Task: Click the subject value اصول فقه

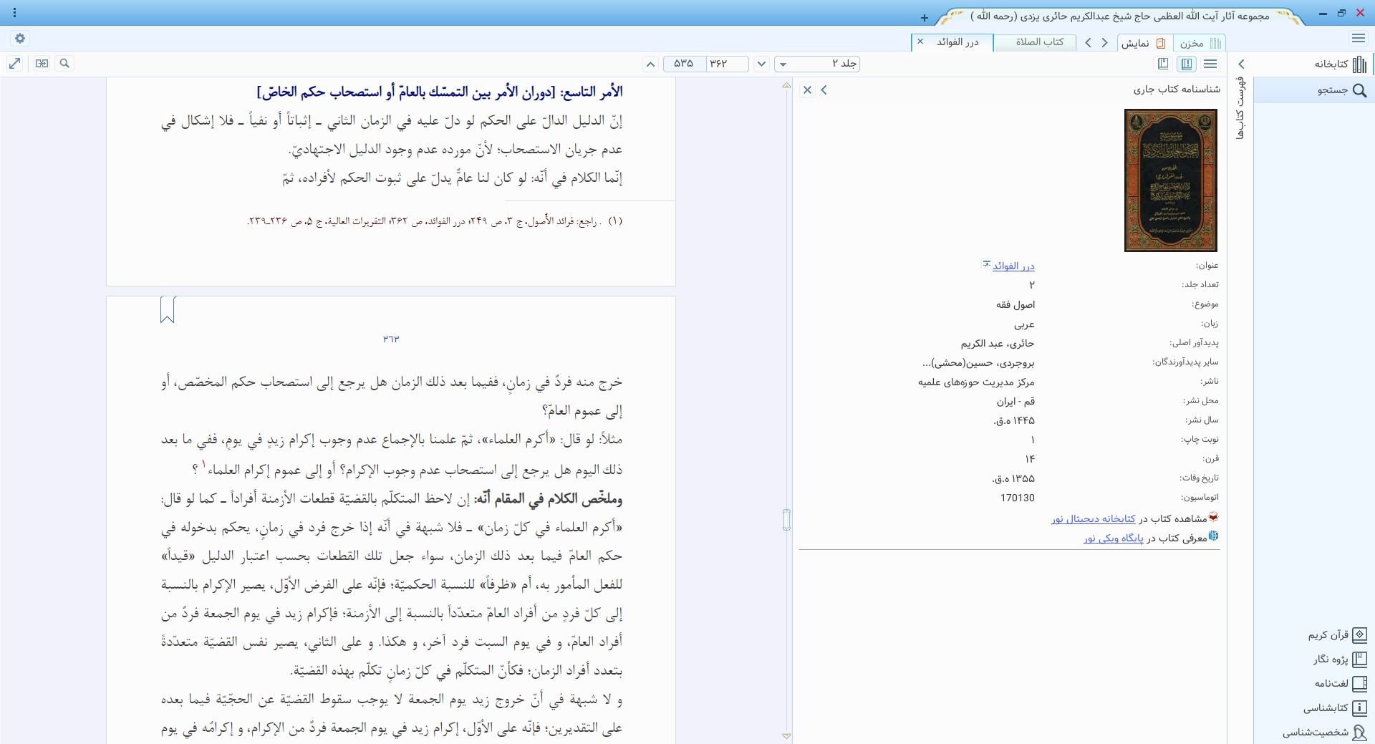Action: [1015, 305]
